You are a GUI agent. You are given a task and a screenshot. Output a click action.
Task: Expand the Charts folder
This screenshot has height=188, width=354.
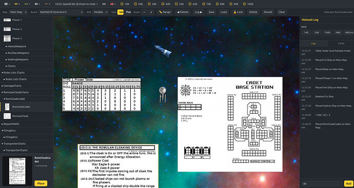(x=27, y=66)
